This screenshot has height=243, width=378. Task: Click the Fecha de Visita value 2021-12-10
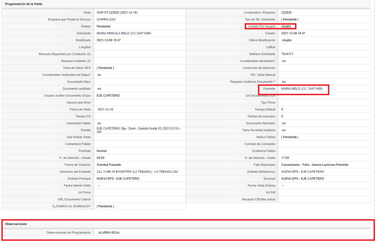(105, 109)
